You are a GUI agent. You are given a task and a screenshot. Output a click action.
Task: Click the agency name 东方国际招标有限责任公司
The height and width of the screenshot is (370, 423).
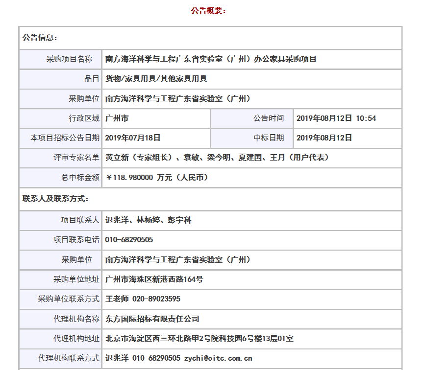click(152, 319)
